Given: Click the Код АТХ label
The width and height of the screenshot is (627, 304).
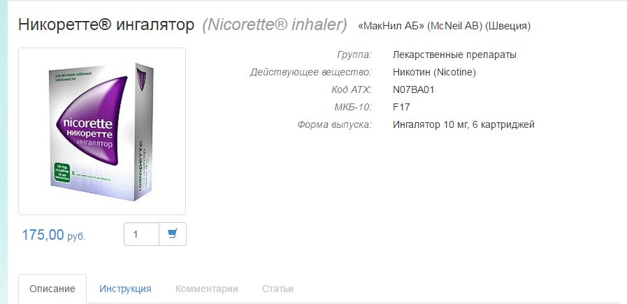Looking at the screenshot, I should tap(352, 90).
